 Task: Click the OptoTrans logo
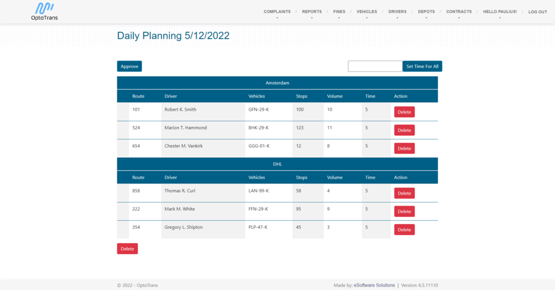tap(45, 12)
